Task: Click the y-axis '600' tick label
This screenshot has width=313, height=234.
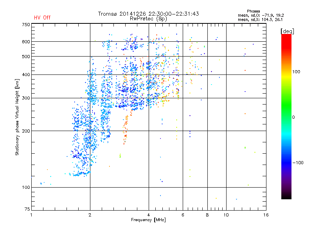Action: tap(26, 42)
